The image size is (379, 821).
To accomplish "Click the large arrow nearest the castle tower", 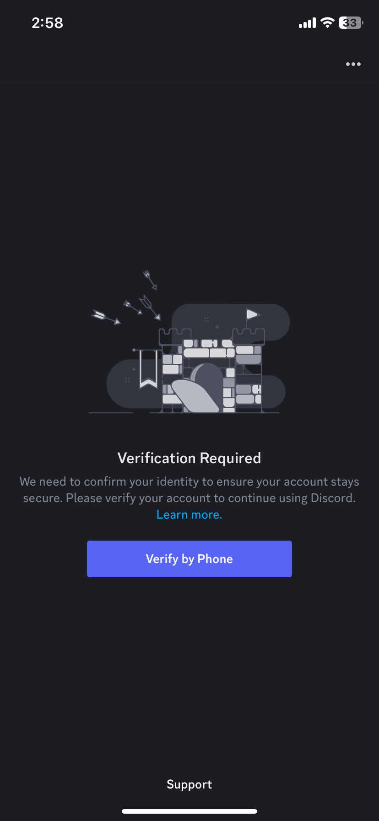I will [150, 307].
